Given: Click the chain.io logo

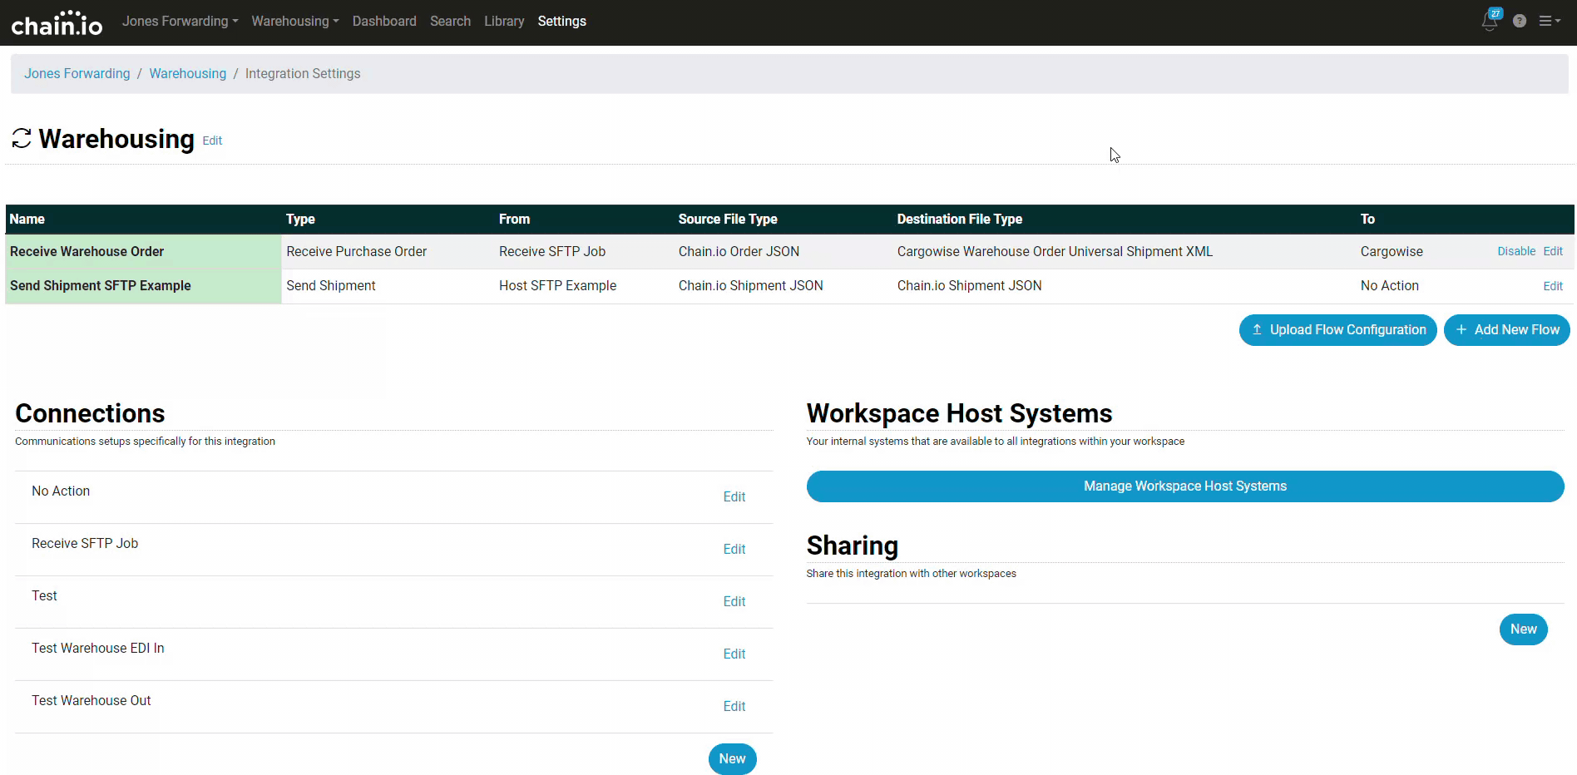Looking at the screenshot, I should click(x=57, y=23).
